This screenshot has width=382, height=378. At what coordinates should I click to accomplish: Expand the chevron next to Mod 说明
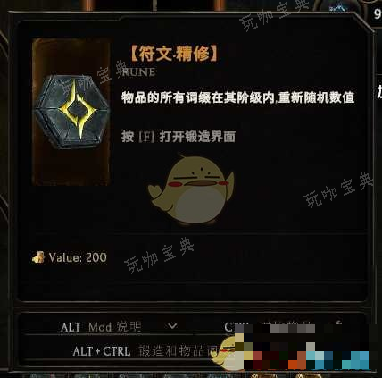172,326
